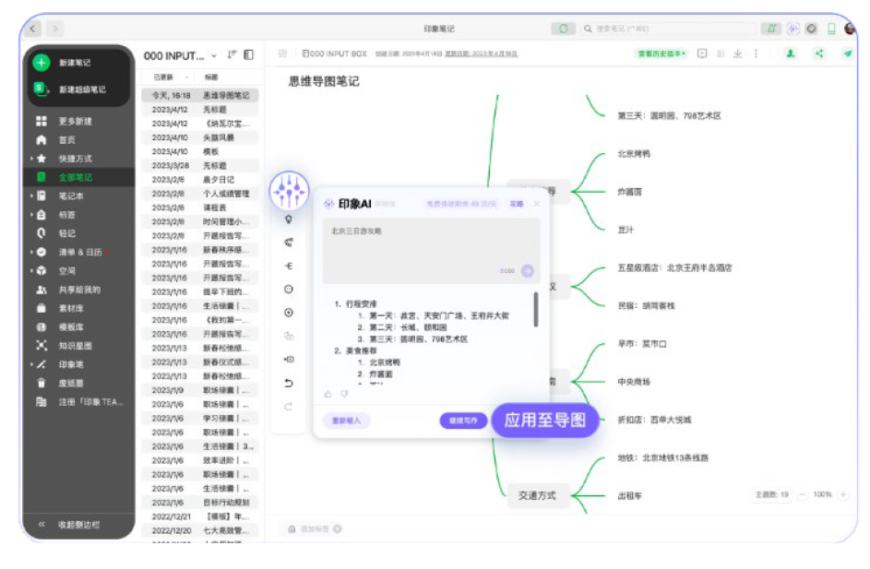Click the 更新日期 underlined date link
The width and height of the screenshot is (870, 569).
(482, 53)
